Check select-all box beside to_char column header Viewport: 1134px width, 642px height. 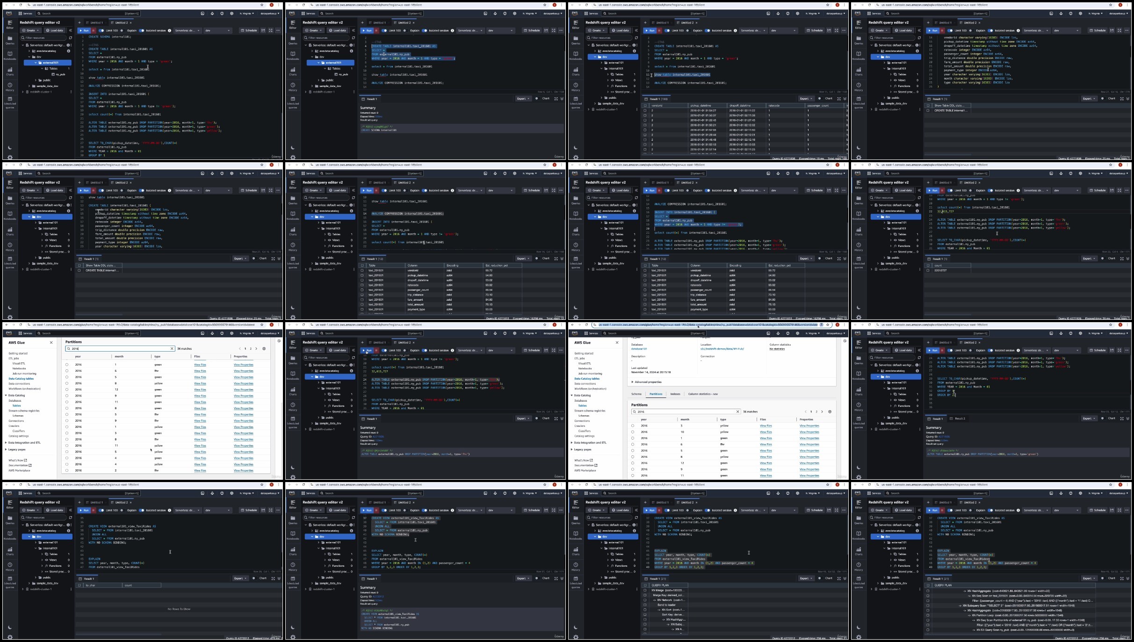coord(79,585)
